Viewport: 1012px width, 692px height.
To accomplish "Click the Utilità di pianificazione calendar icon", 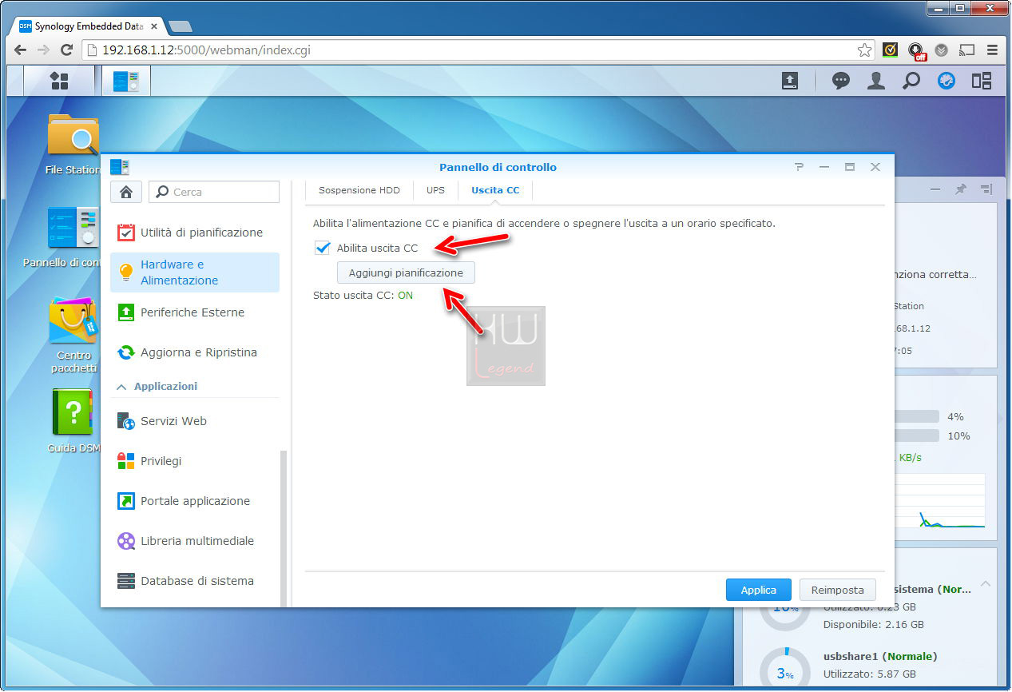I will point(126,233).
